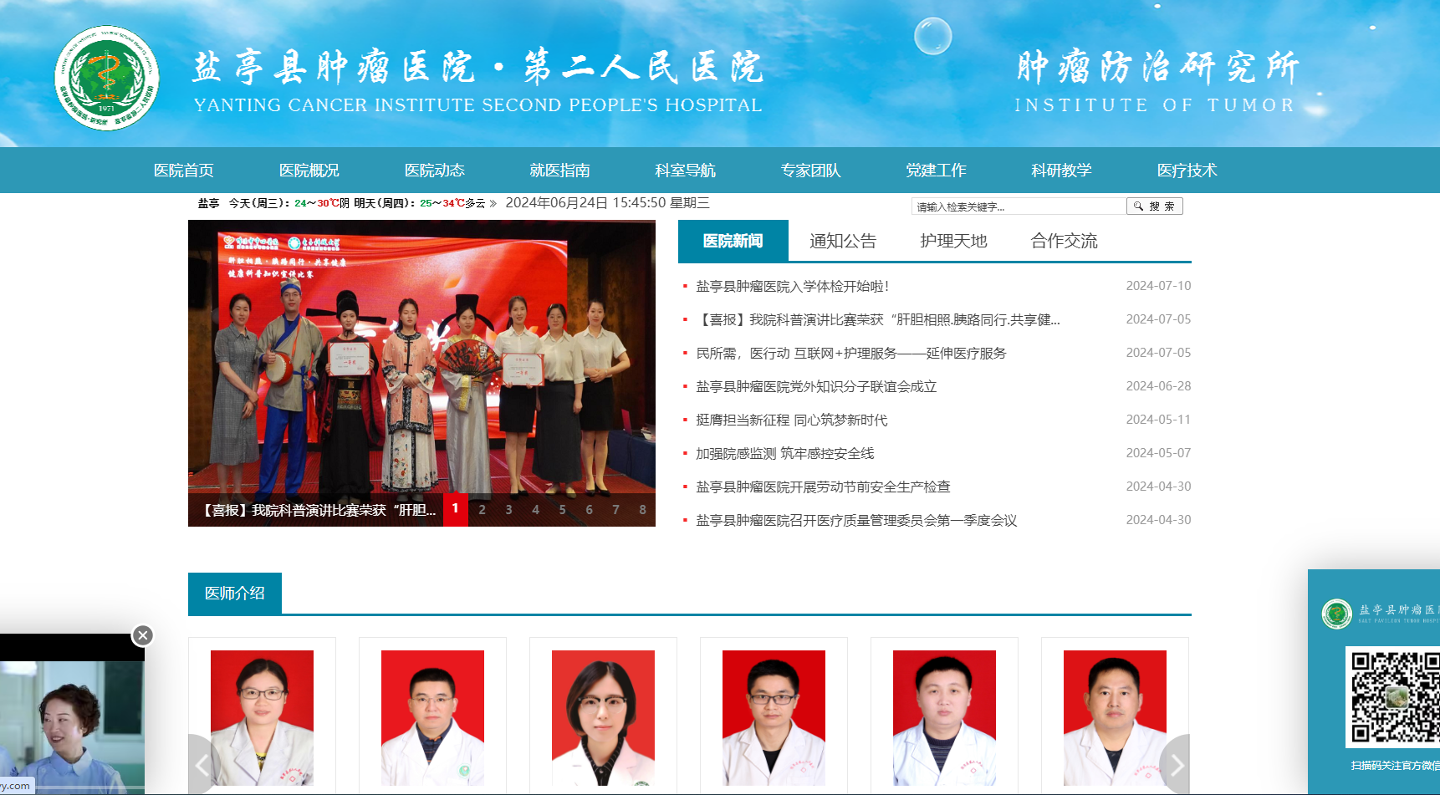
Task: Select slide 7 in the slideshow
Action: 615,509
